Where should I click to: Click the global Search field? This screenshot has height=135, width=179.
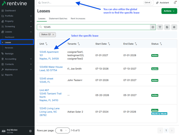(95, 3)
